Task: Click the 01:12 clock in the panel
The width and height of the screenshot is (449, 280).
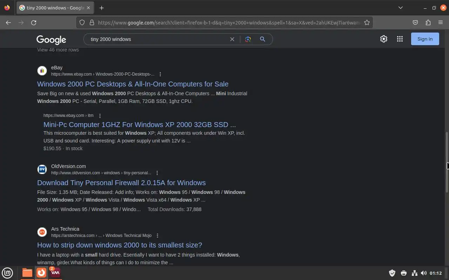Action: tap(436, 273)
